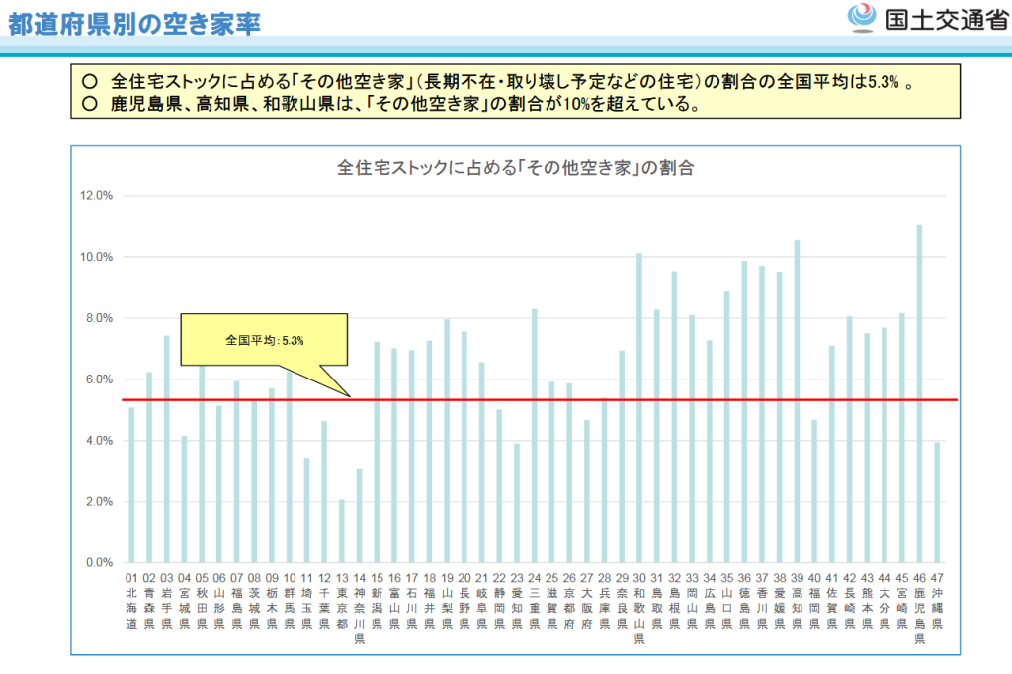Click the 07 福島県 axis label
Image resolution: width=1012 pixels, height=674 pixels.
click(x=237, y=601)
